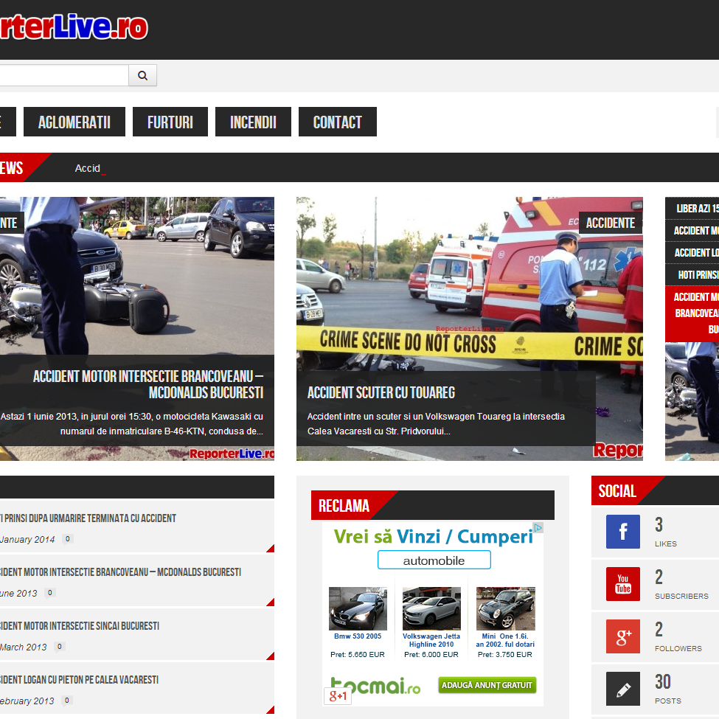Open the Accident Scuter cu Touareg headline
The height and width of the screenshot is (719, 719).
pos(381,392)
